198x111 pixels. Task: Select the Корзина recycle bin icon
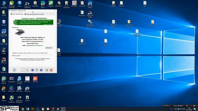click(4, 23)
